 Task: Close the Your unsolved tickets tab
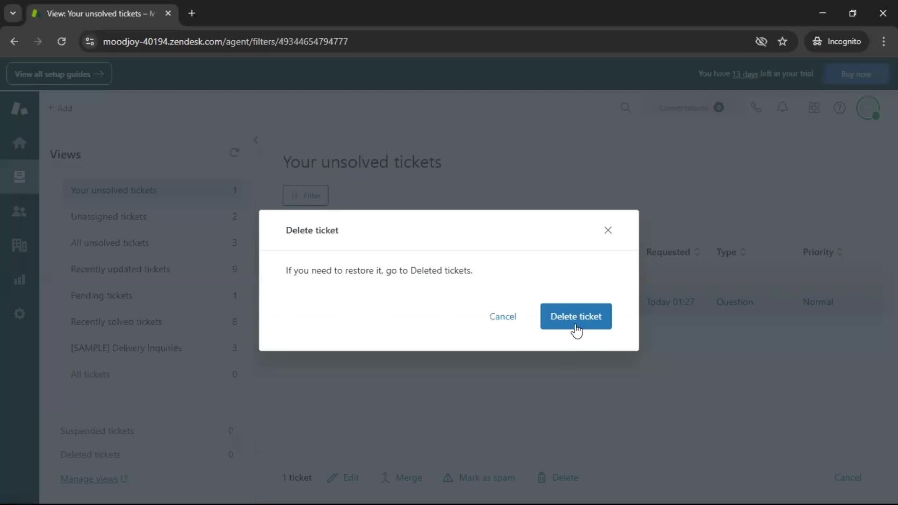pos(168,14)
